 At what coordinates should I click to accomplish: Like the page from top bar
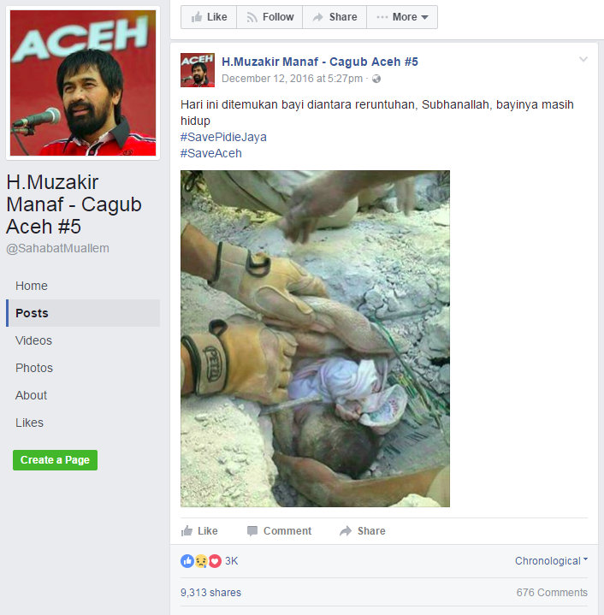pyautogui.click(x=209, y=17)
